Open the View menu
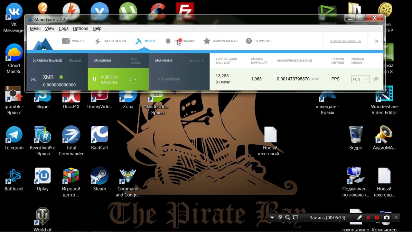The width and height of the screenshot is (412, 232). 50,28
